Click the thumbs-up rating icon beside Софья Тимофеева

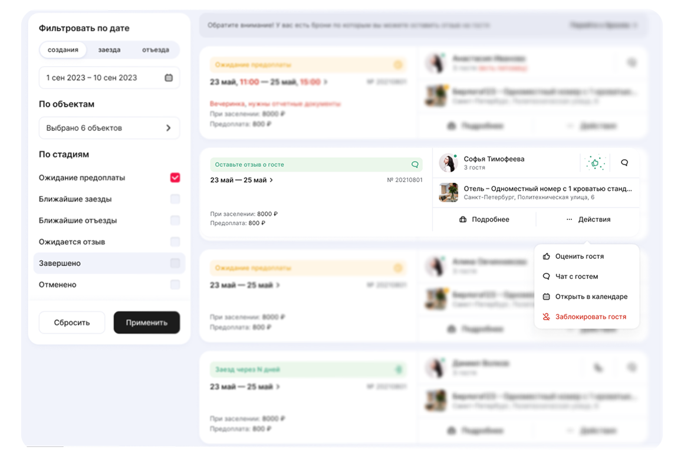pos(595,163)
